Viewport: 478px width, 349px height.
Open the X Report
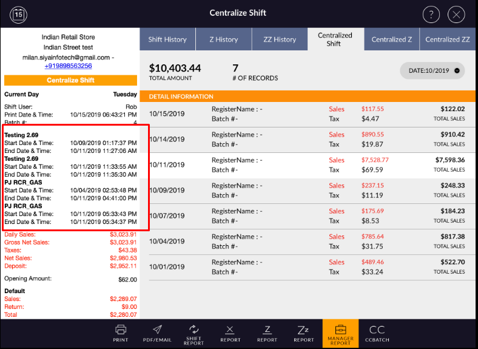[230, 333]
